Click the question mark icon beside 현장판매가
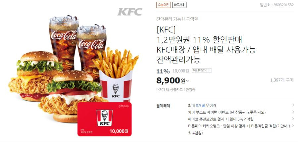 coord(209,71)
